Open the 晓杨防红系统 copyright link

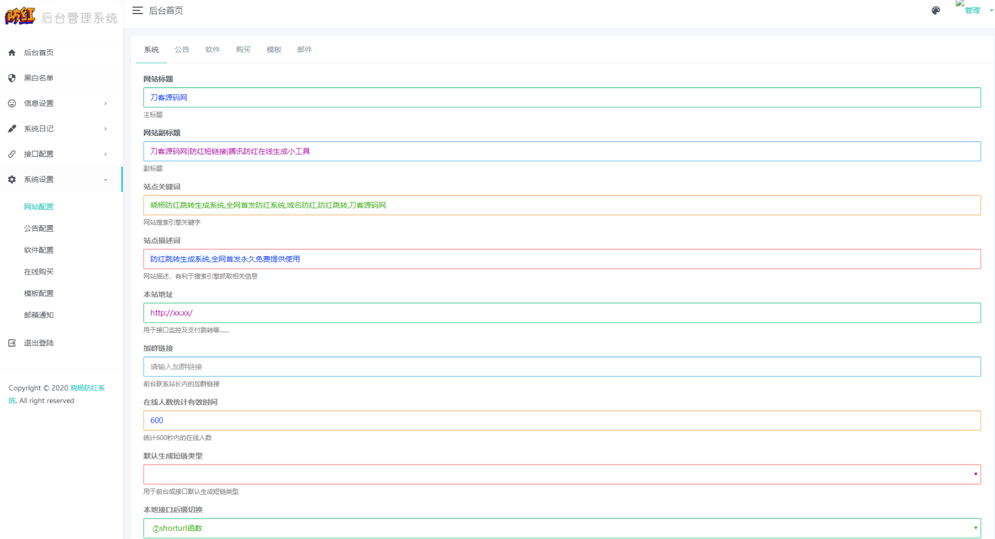click(x=87, y=388)
